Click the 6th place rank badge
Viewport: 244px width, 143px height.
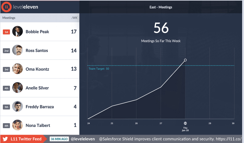[x=6, y=126]
